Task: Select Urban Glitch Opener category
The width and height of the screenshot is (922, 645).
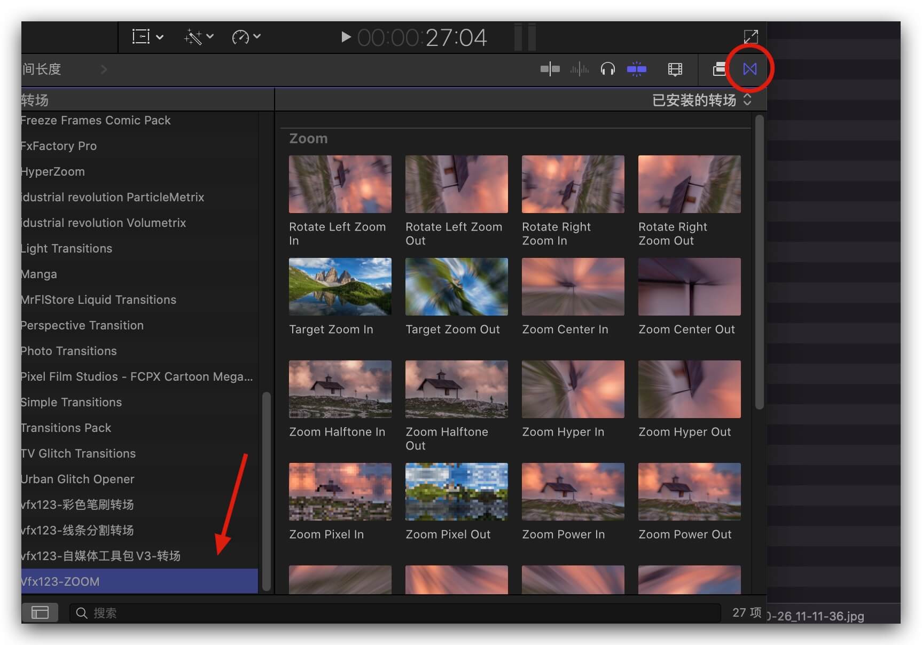Action: [139, 479]
